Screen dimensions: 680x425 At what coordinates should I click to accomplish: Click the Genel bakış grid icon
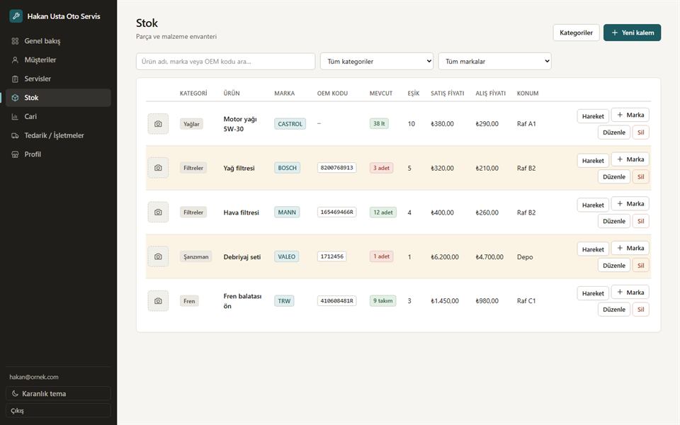(15, 41)
